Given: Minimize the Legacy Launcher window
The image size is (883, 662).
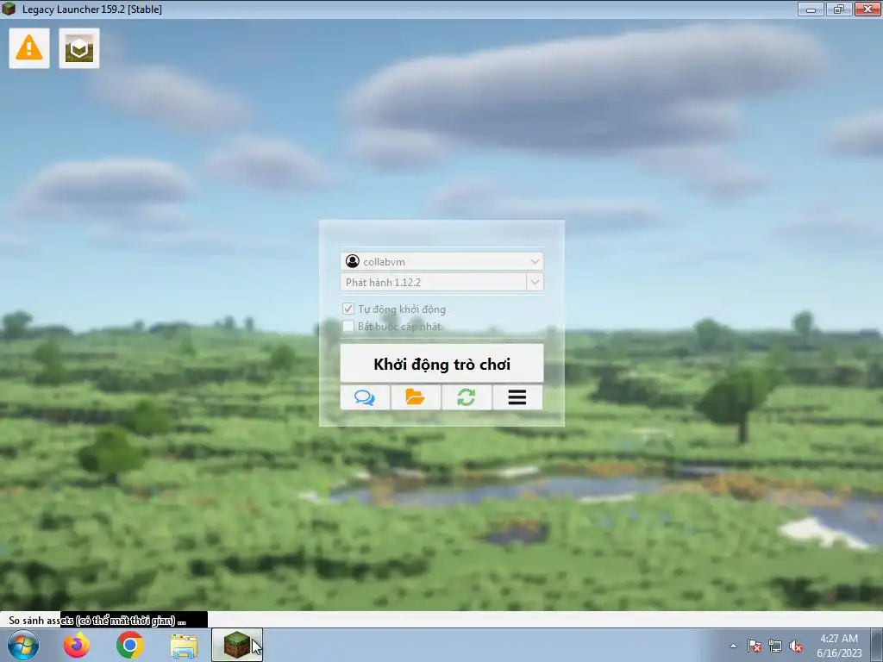Looking at the screenshot, I should (811, 9).
